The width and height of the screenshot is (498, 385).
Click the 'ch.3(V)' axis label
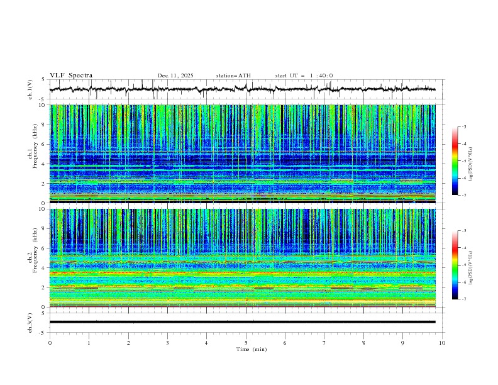point(30,323)
